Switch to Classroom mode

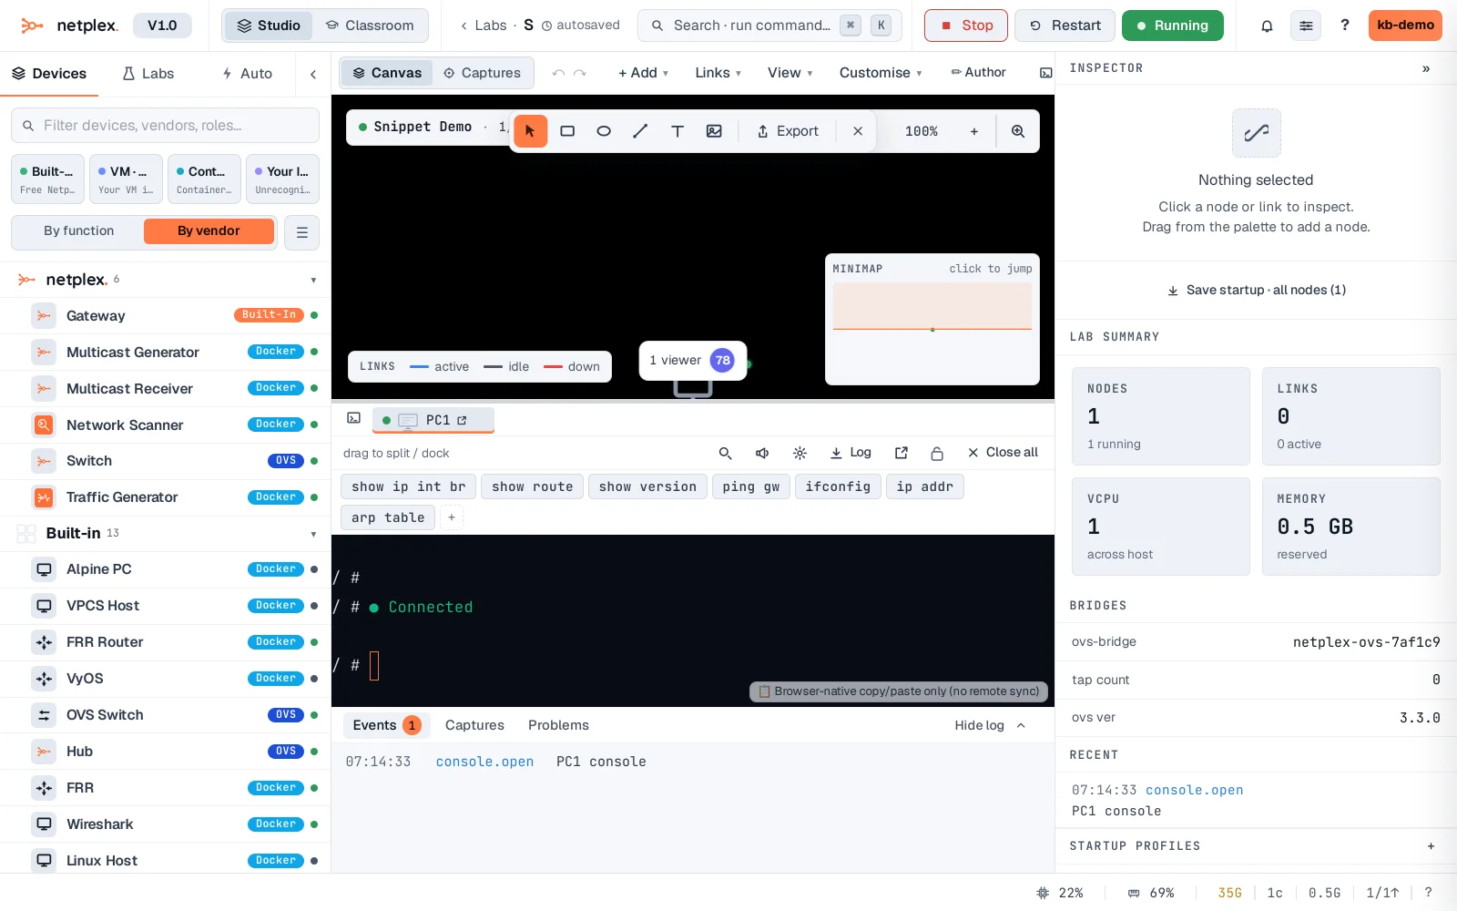370,26
